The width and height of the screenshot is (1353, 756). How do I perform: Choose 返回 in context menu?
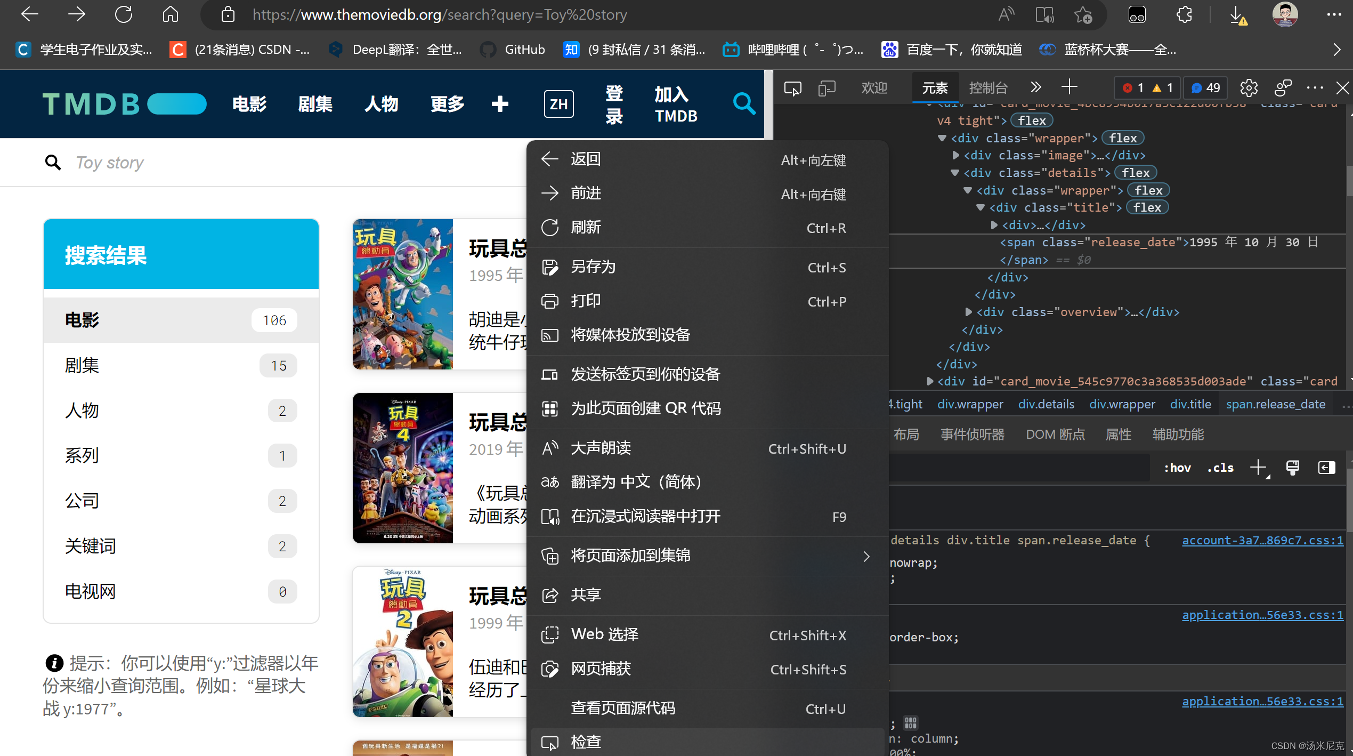[x=707, y=159]
